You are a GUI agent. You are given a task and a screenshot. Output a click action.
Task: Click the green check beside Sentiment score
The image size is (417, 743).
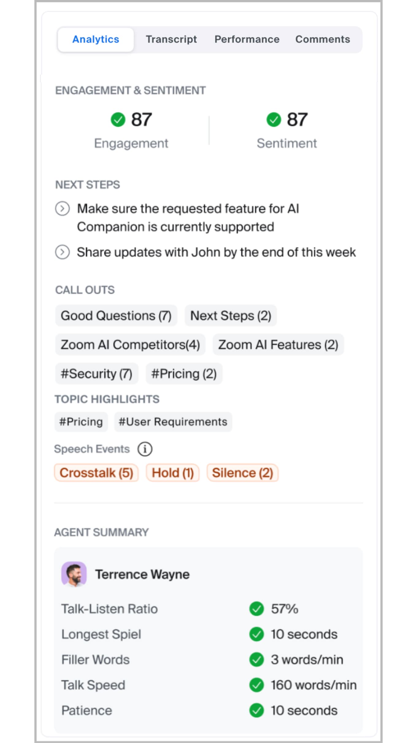(x=274, y=120)
